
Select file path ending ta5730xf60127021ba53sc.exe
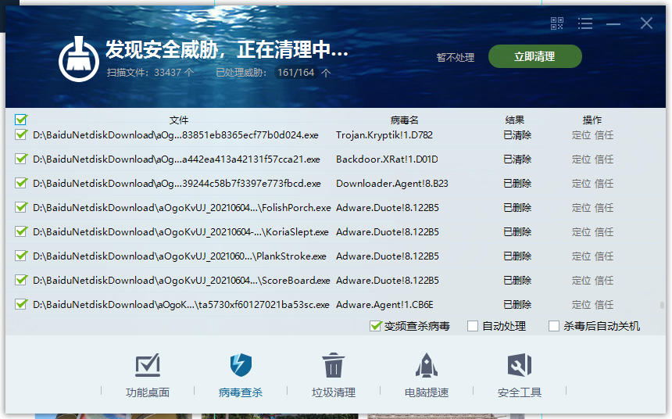pos(181,305)
